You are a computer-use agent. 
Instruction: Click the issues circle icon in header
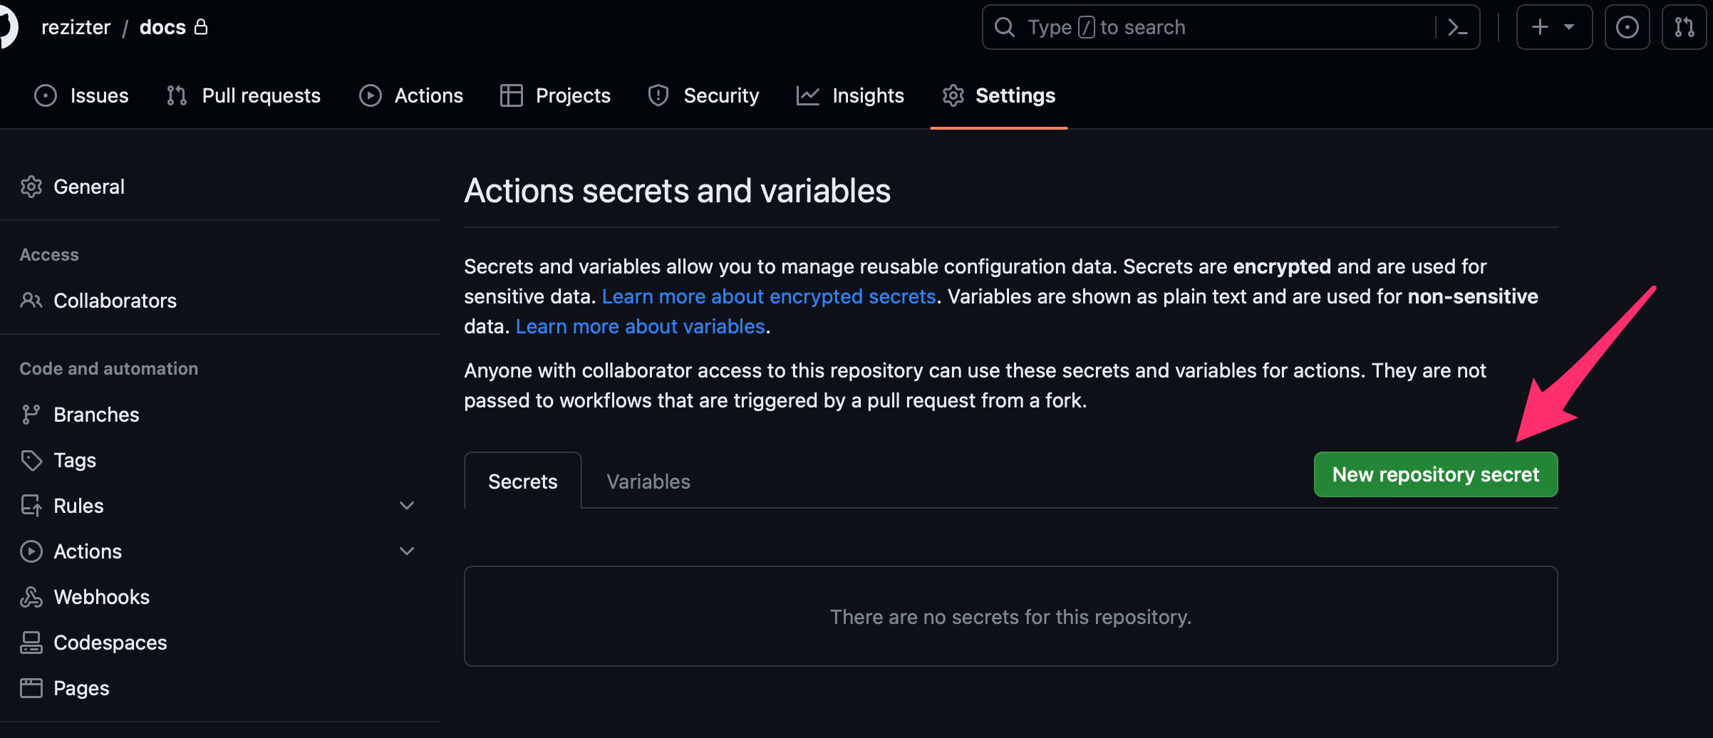tap(1627, 28)
